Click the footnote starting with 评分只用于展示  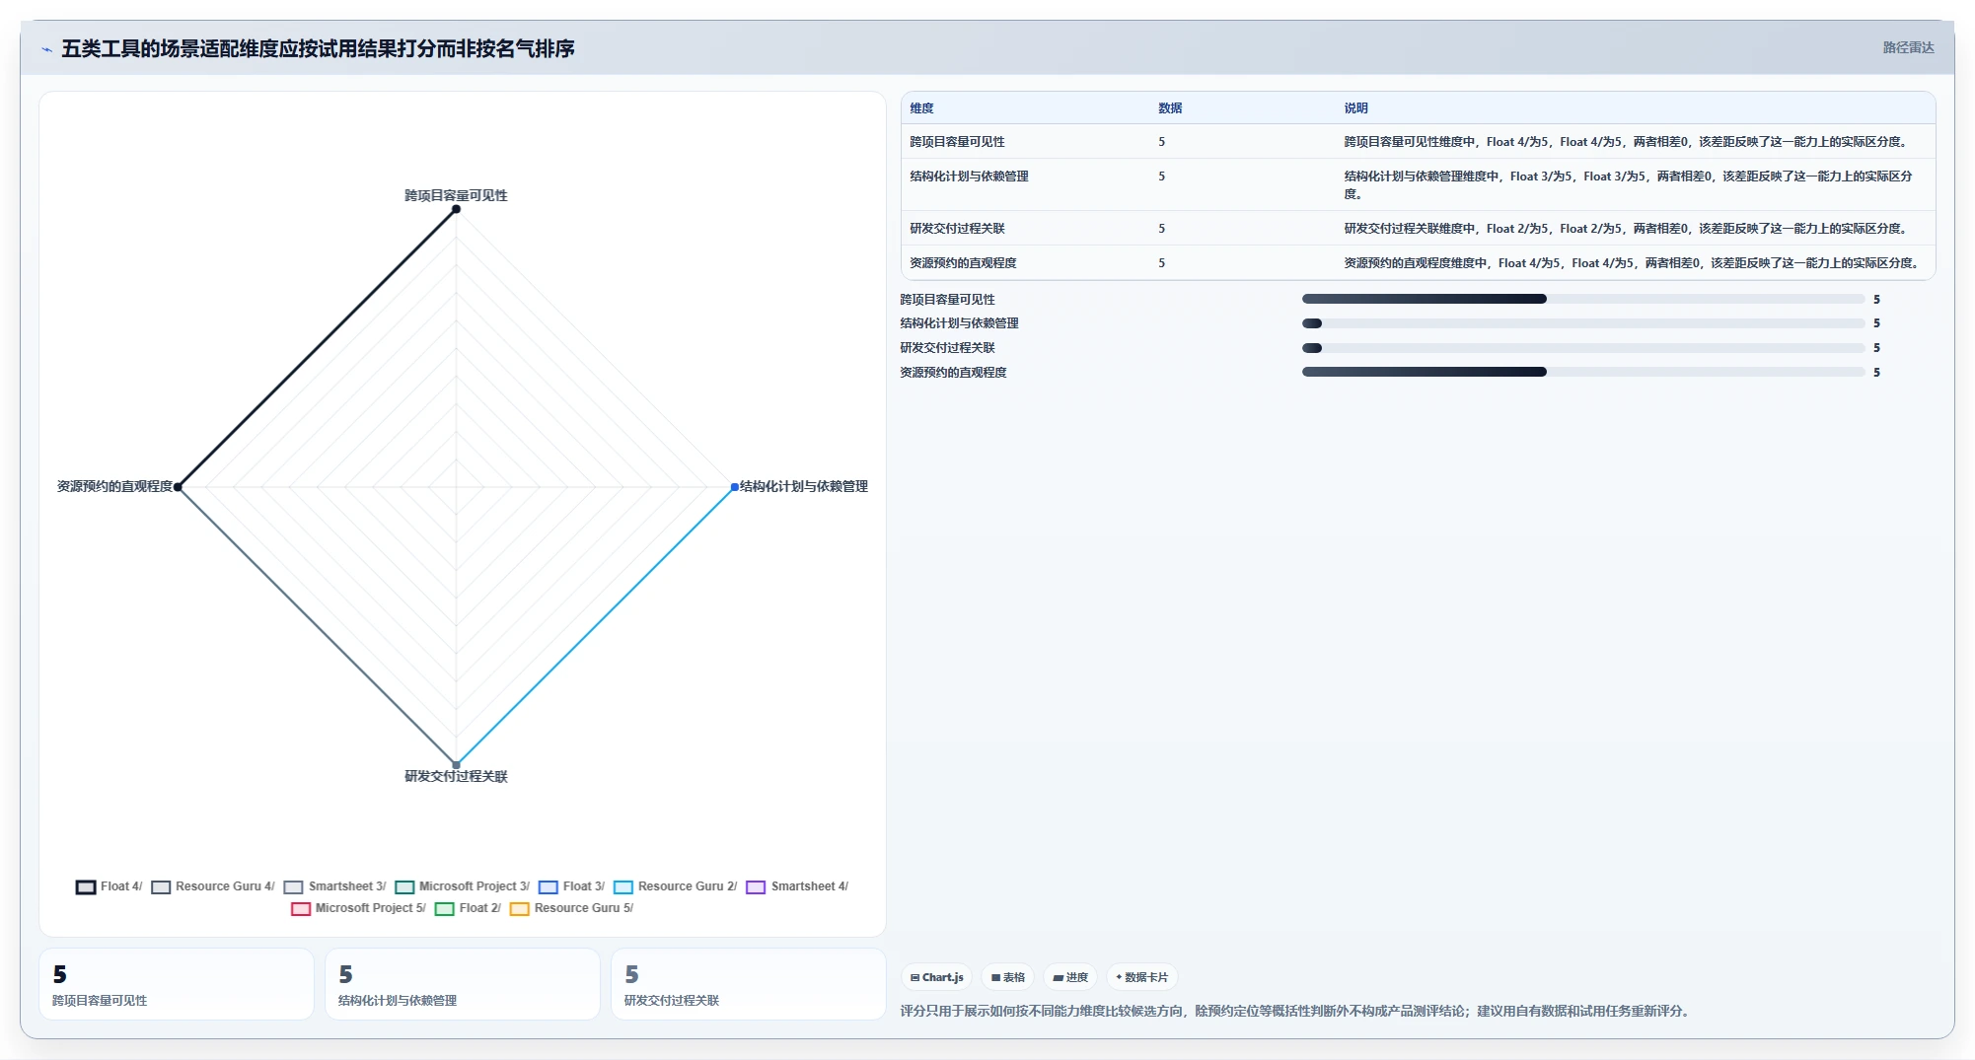coord(1296,1011)
